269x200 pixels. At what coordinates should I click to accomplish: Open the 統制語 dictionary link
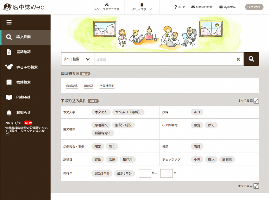89,86
